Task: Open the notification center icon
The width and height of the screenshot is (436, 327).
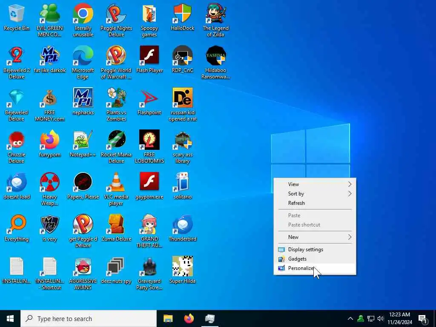Action: 423,318
